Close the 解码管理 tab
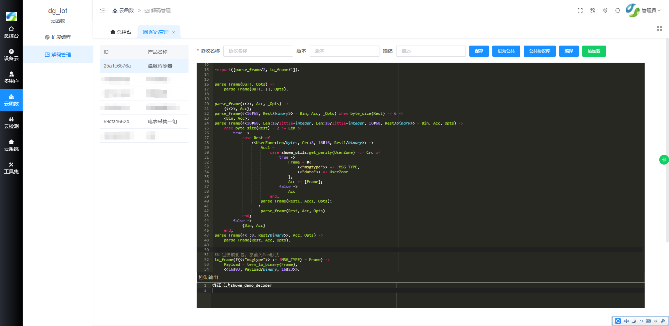Screen dimensions: 669x326 pos(174,32)
